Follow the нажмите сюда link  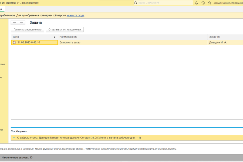[75, 15]
